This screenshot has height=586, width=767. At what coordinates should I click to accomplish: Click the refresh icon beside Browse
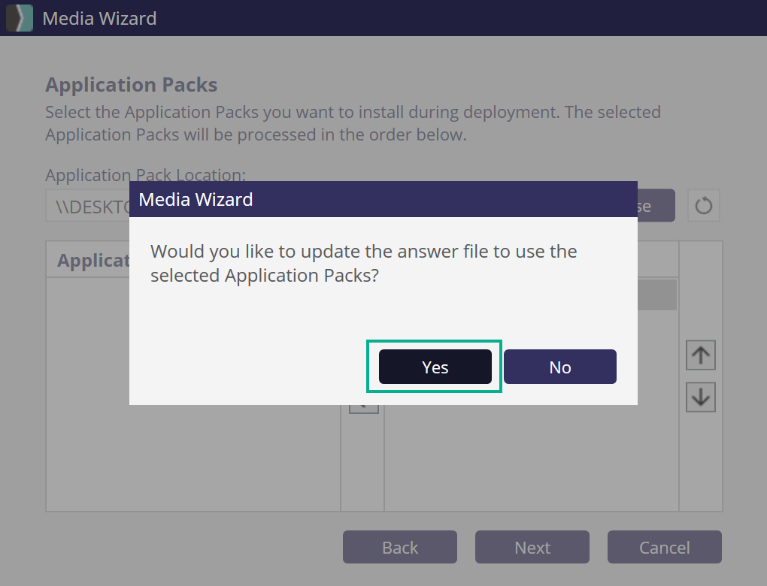[x=703, y=206]
